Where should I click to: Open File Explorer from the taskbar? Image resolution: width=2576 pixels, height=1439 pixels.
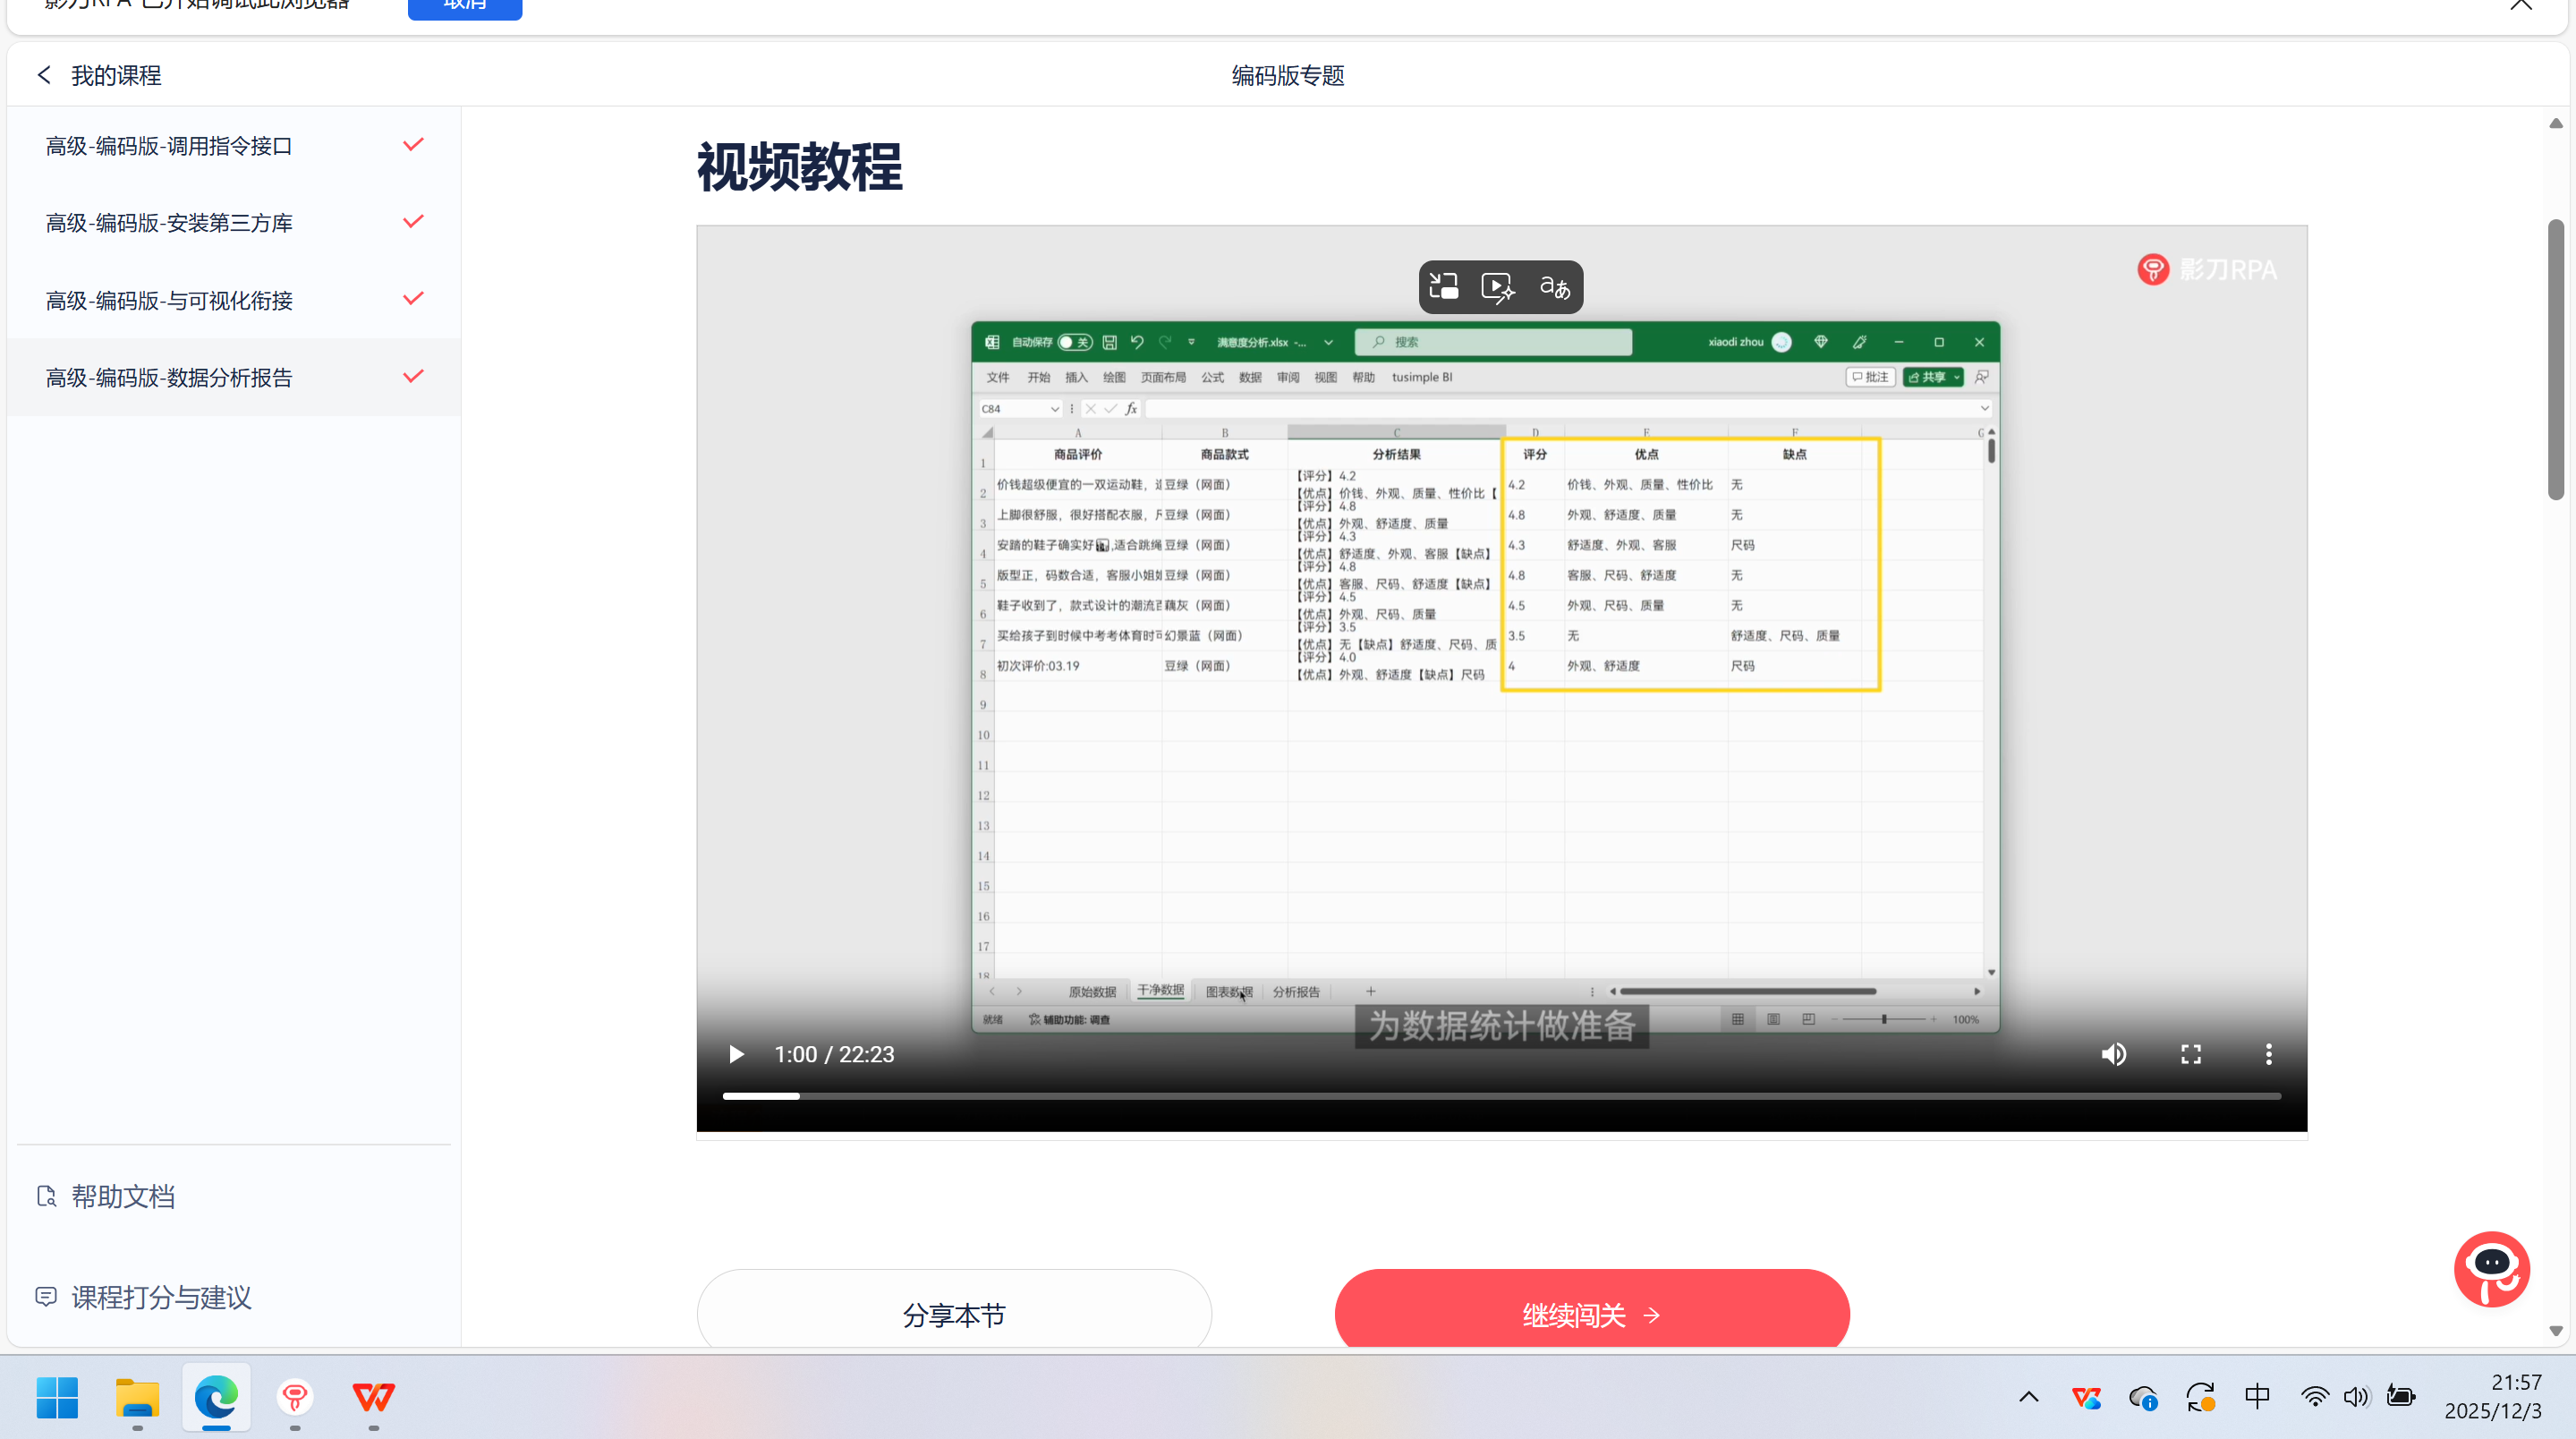(137, 1397)
